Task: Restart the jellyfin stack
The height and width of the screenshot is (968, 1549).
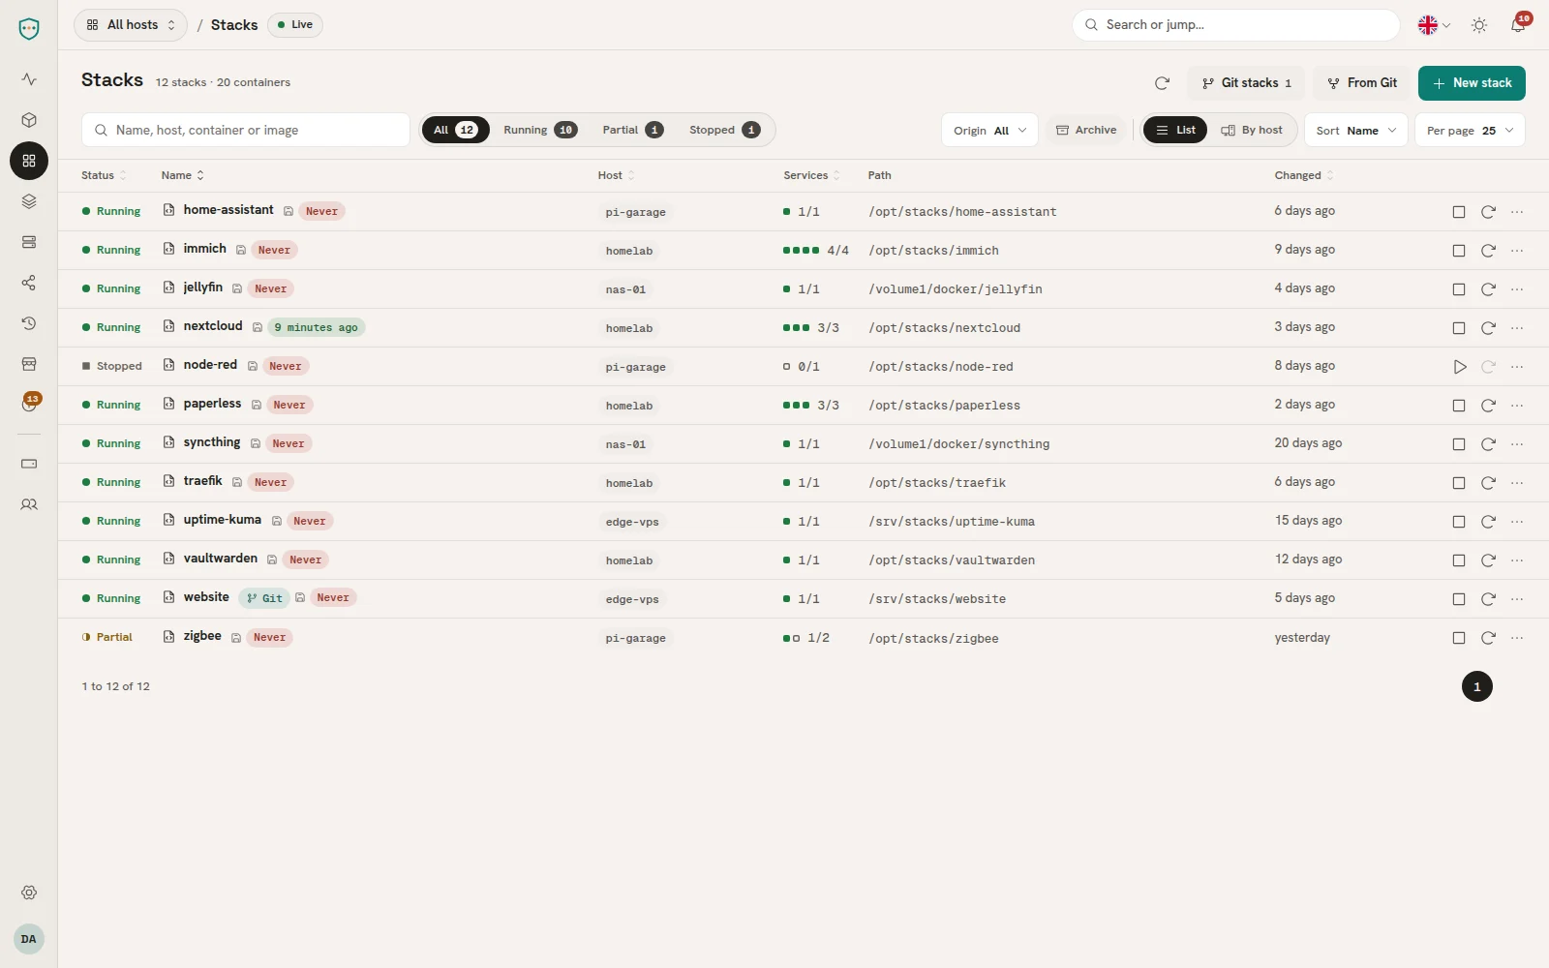Action: pos(1488,289)
